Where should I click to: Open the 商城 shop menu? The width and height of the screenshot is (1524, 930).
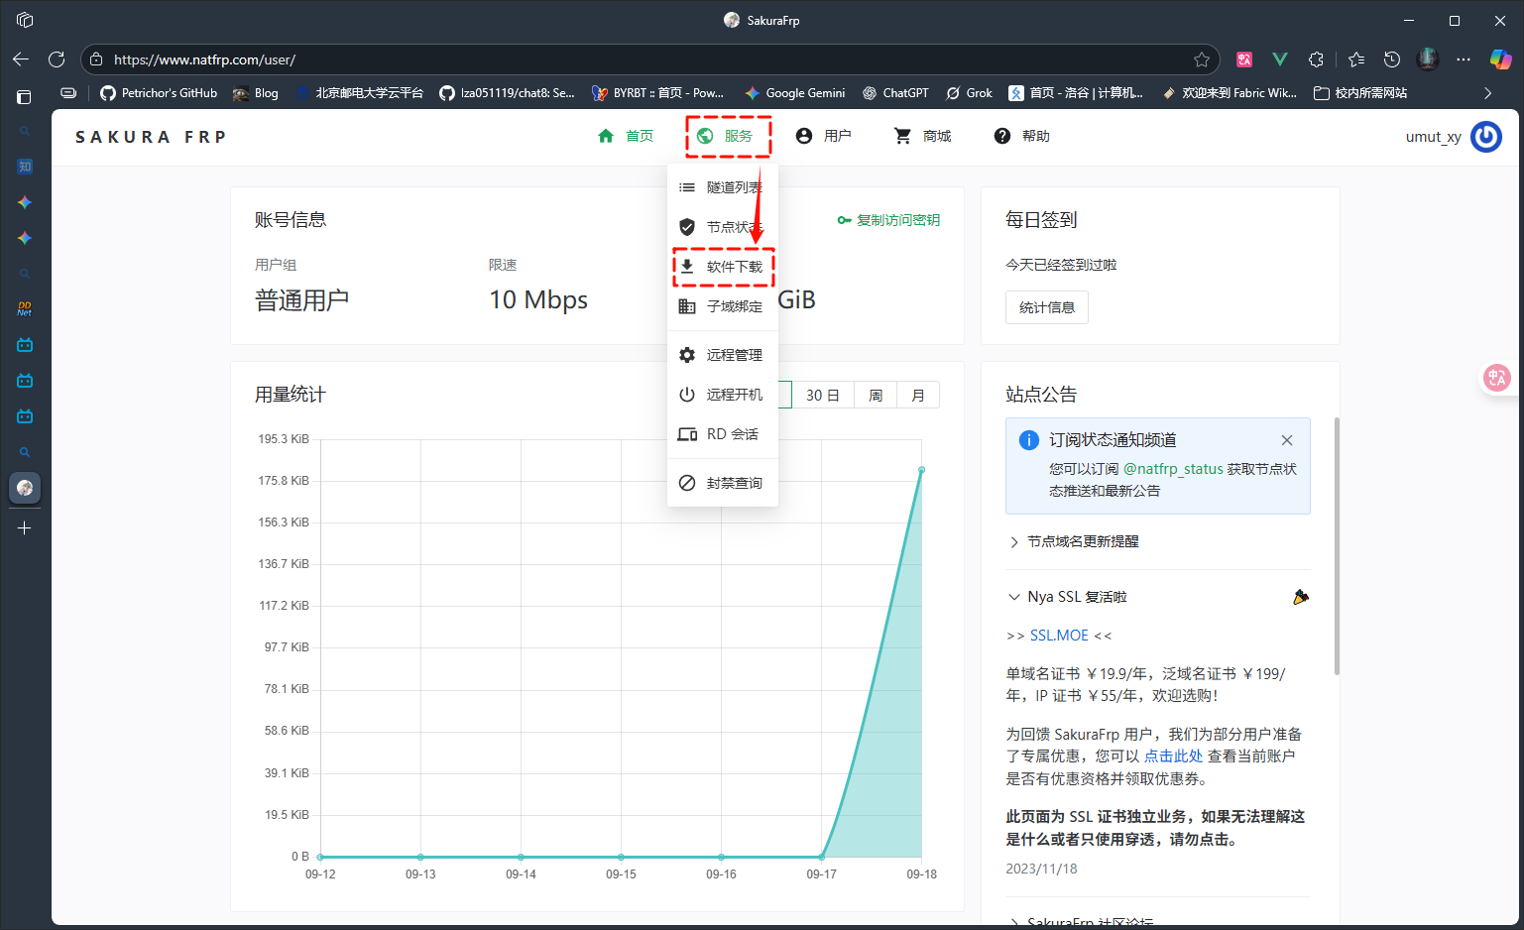[x=923, y=136]
